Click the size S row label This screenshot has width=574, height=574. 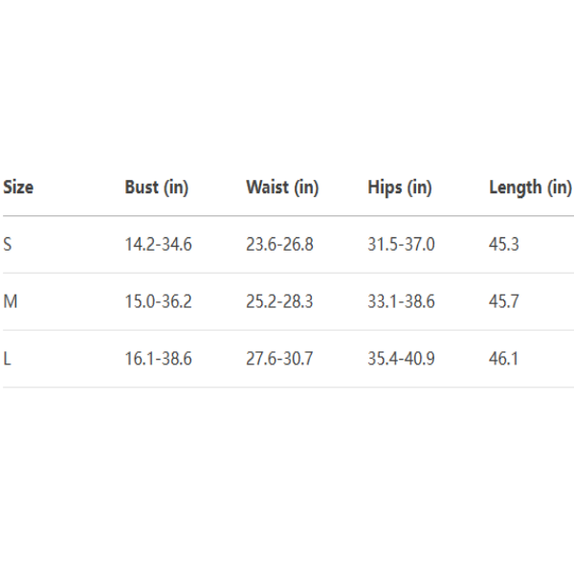pos(8,245)
